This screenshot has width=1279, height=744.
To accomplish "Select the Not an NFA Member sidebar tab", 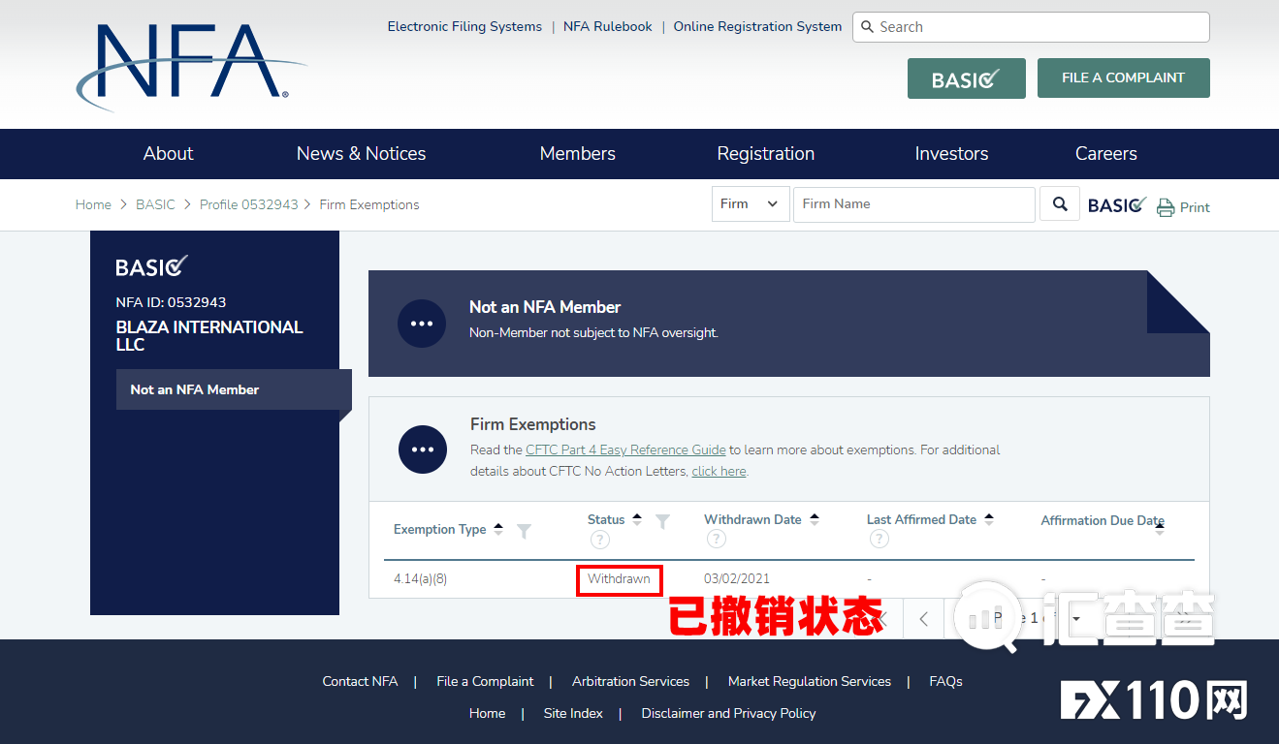I will [233, 389].
